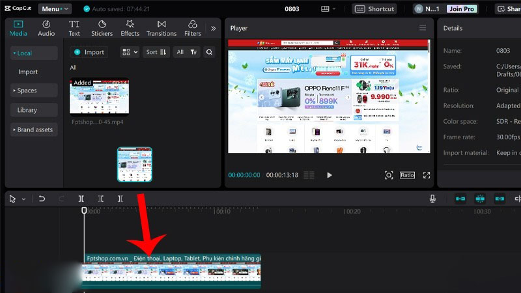521x293 pixels.
Task: Undo the last action
Action: [42, 199]
